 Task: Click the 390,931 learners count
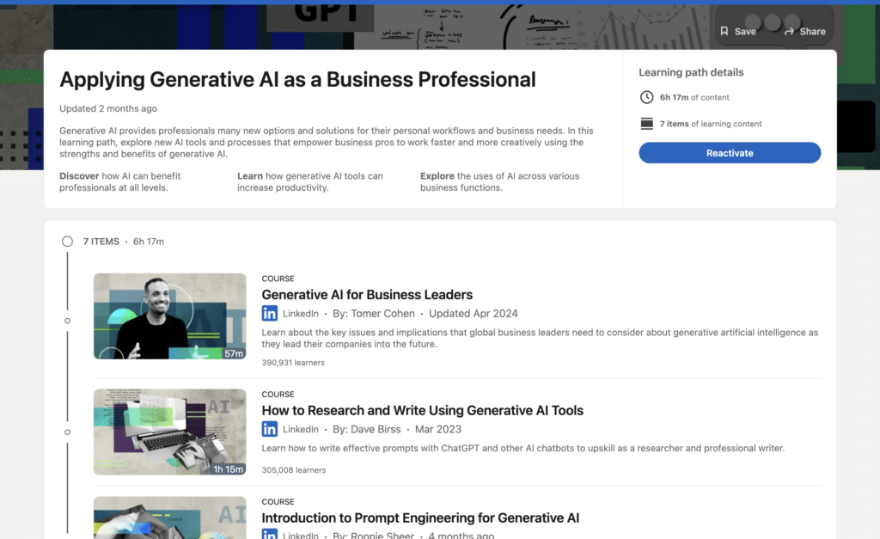pos(293,363)
